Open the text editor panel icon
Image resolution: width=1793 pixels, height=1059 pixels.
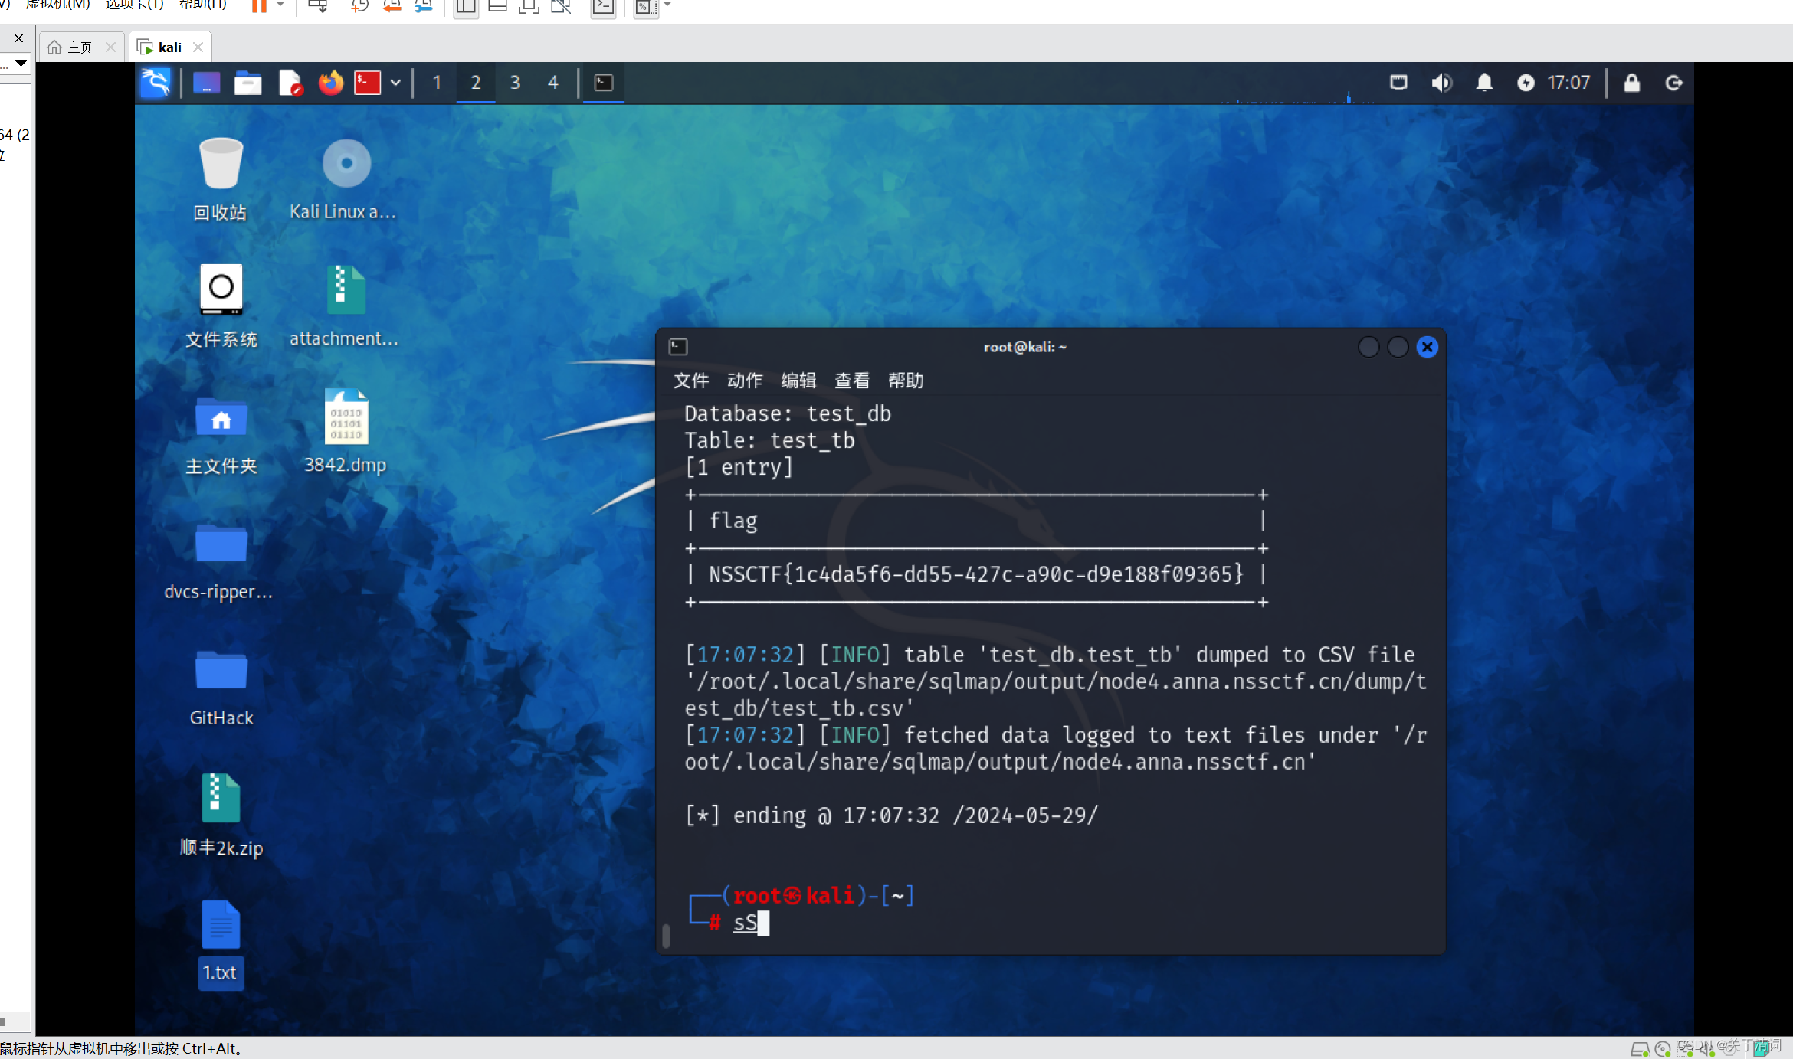pos(290,83)
